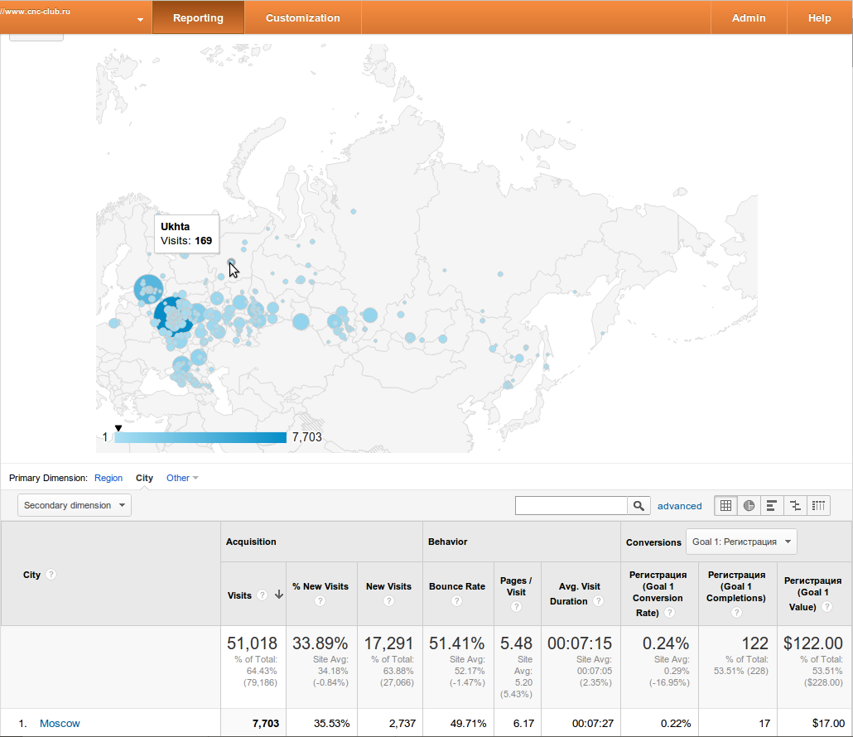Screen dimensions: 853x737
Task: Open the Goal 1: Регистрация conversions dropdown
Action: coord(741,542)
